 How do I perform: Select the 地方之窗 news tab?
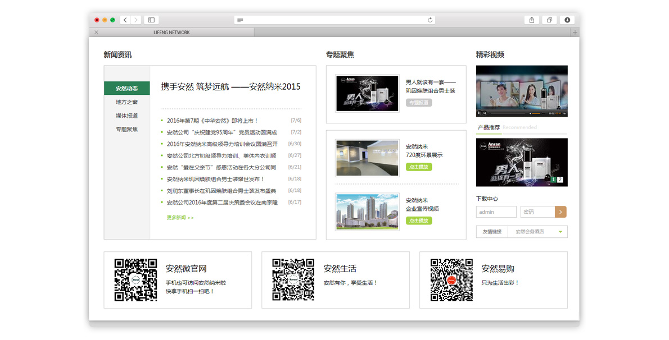[126, 102]
